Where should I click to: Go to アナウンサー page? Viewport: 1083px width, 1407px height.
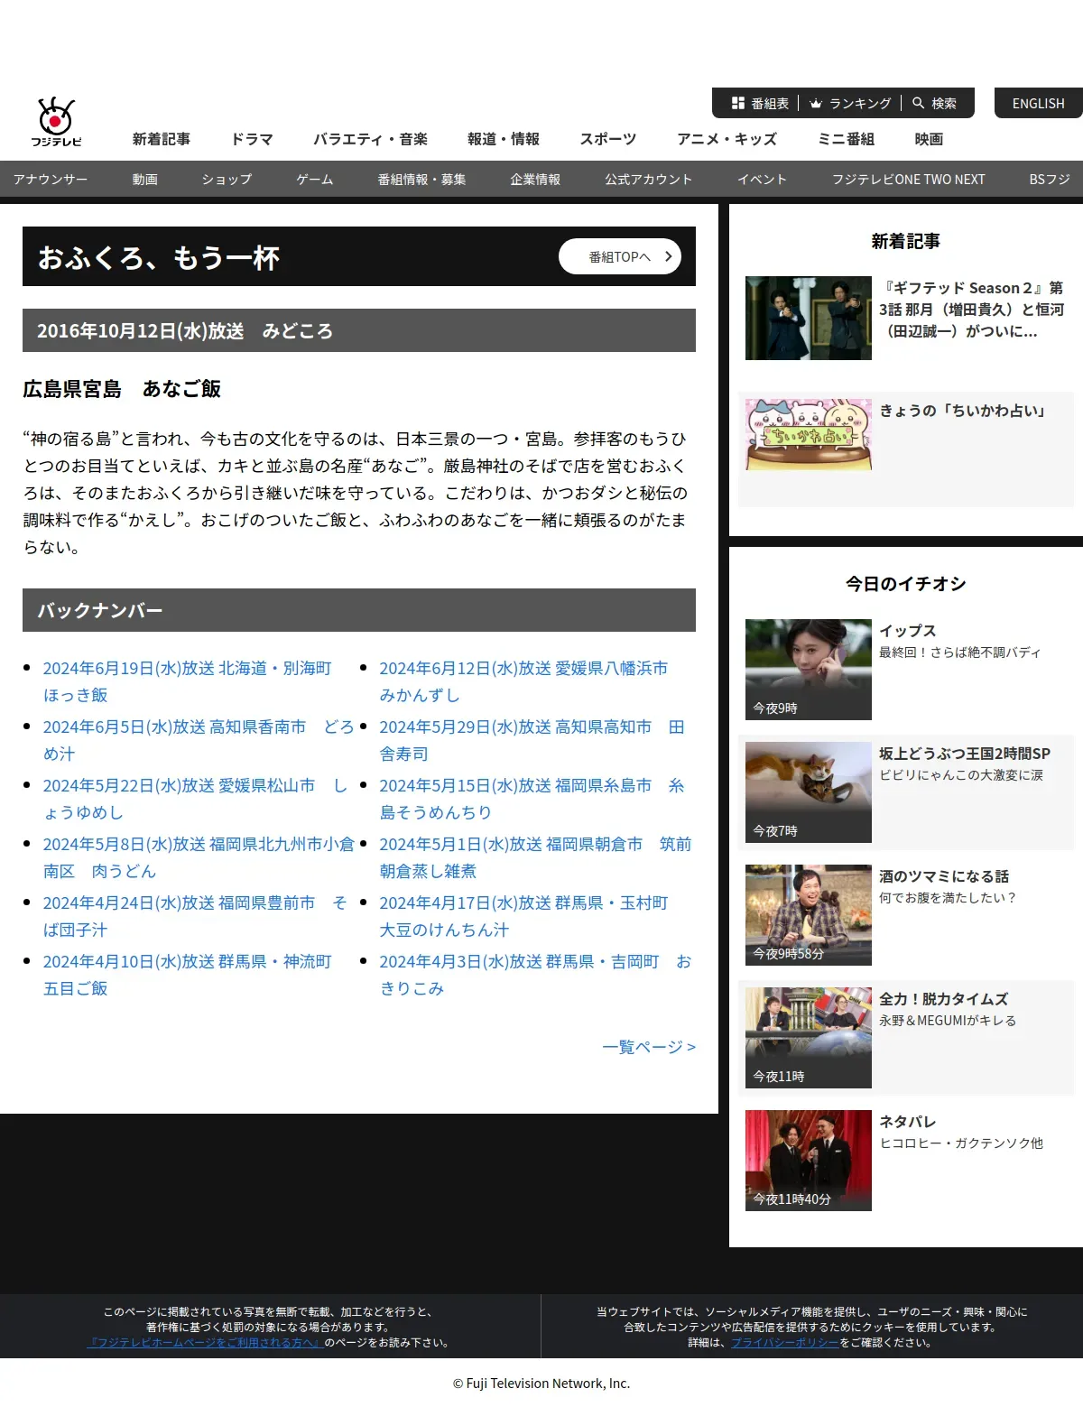pyautogui.click(x=51, y=180)
